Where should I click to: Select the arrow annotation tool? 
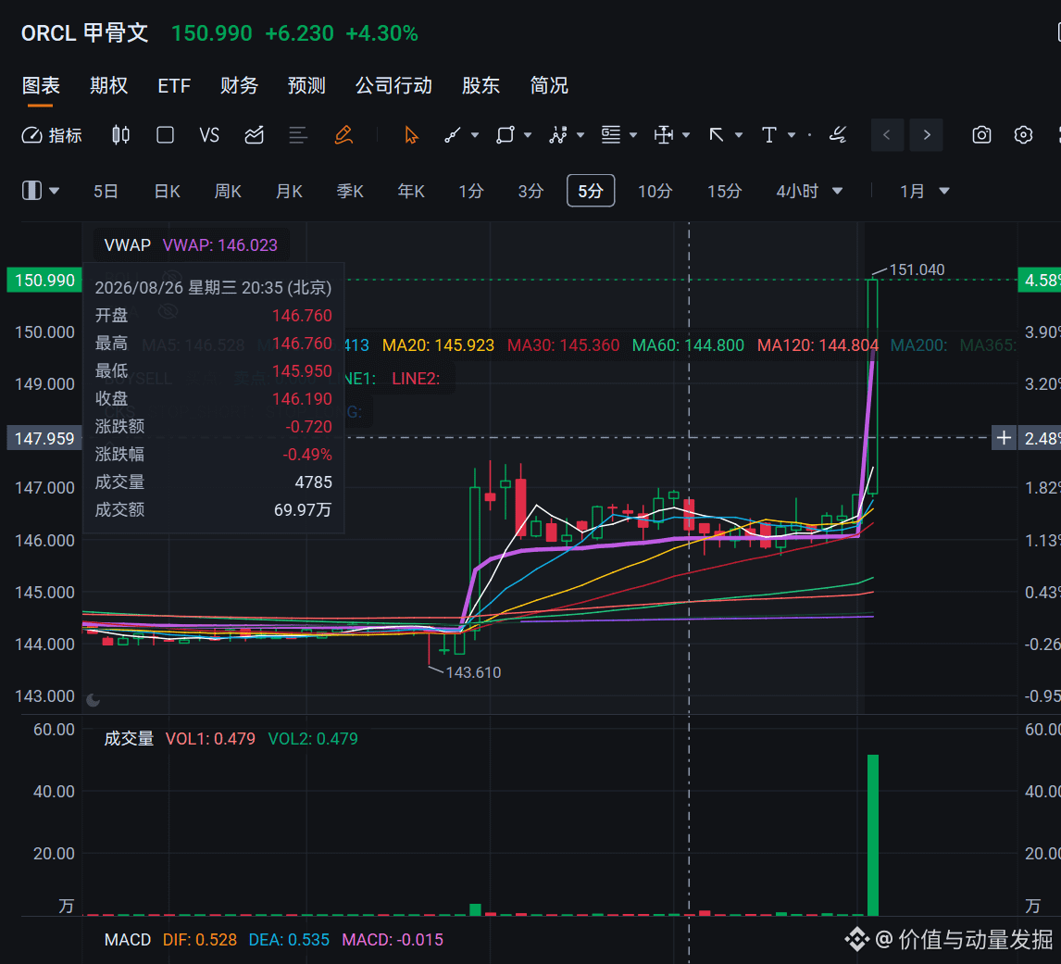(716, 135)
